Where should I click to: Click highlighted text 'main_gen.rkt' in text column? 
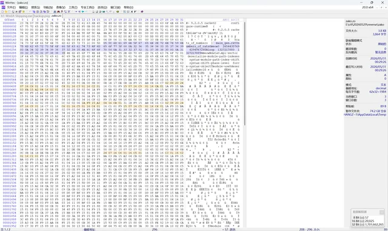click(x=226, y=43)
